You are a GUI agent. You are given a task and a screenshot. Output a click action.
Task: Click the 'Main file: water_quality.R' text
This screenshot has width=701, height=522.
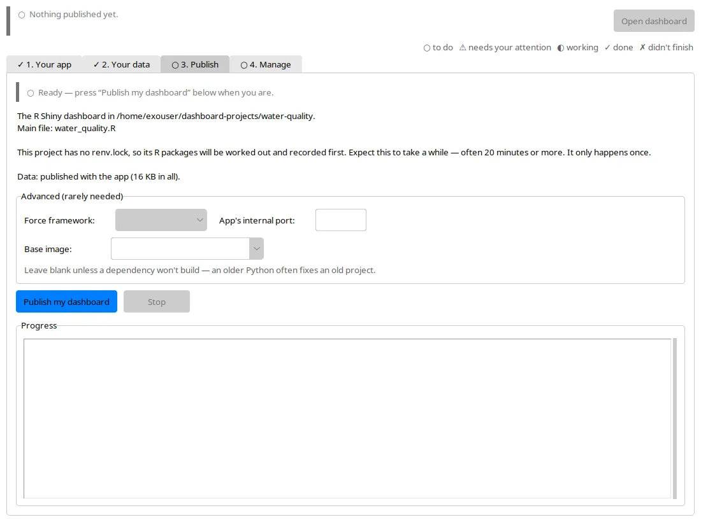(67, 128)
